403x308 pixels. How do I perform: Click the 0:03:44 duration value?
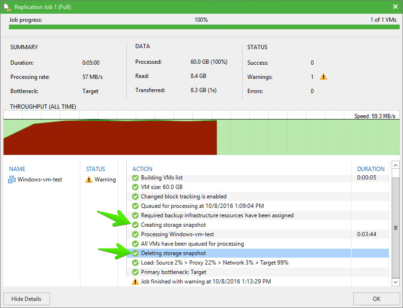pos(367,234)
